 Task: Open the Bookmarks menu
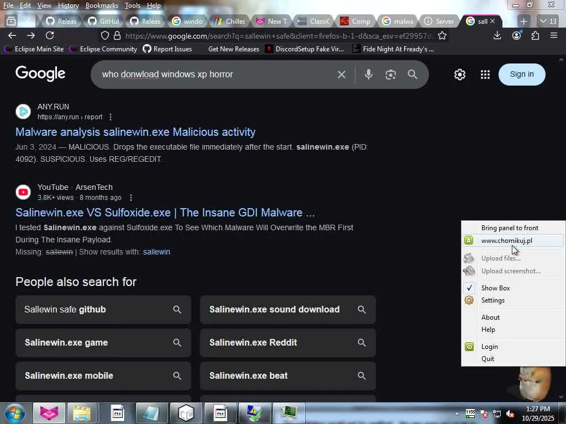click(x=102, y=6)
